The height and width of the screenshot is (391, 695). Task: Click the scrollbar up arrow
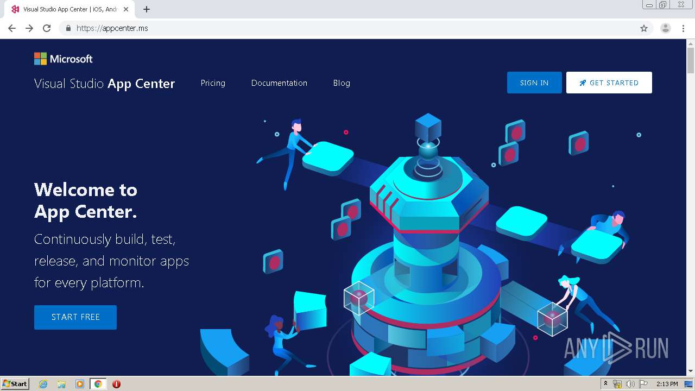pos(691,43)
